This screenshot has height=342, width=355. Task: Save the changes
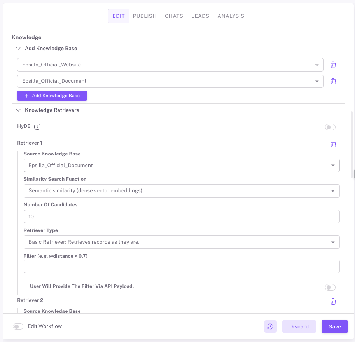334,326
